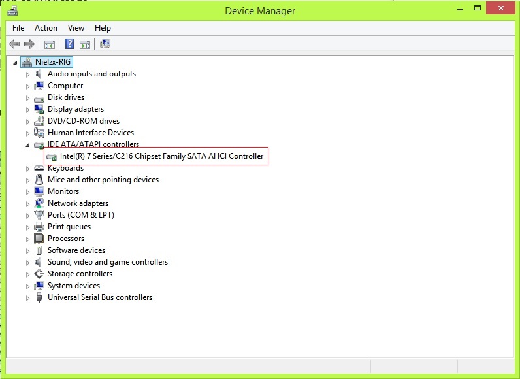
Task: Select Sound, video and game controllers label
Action: pos(108,262)
